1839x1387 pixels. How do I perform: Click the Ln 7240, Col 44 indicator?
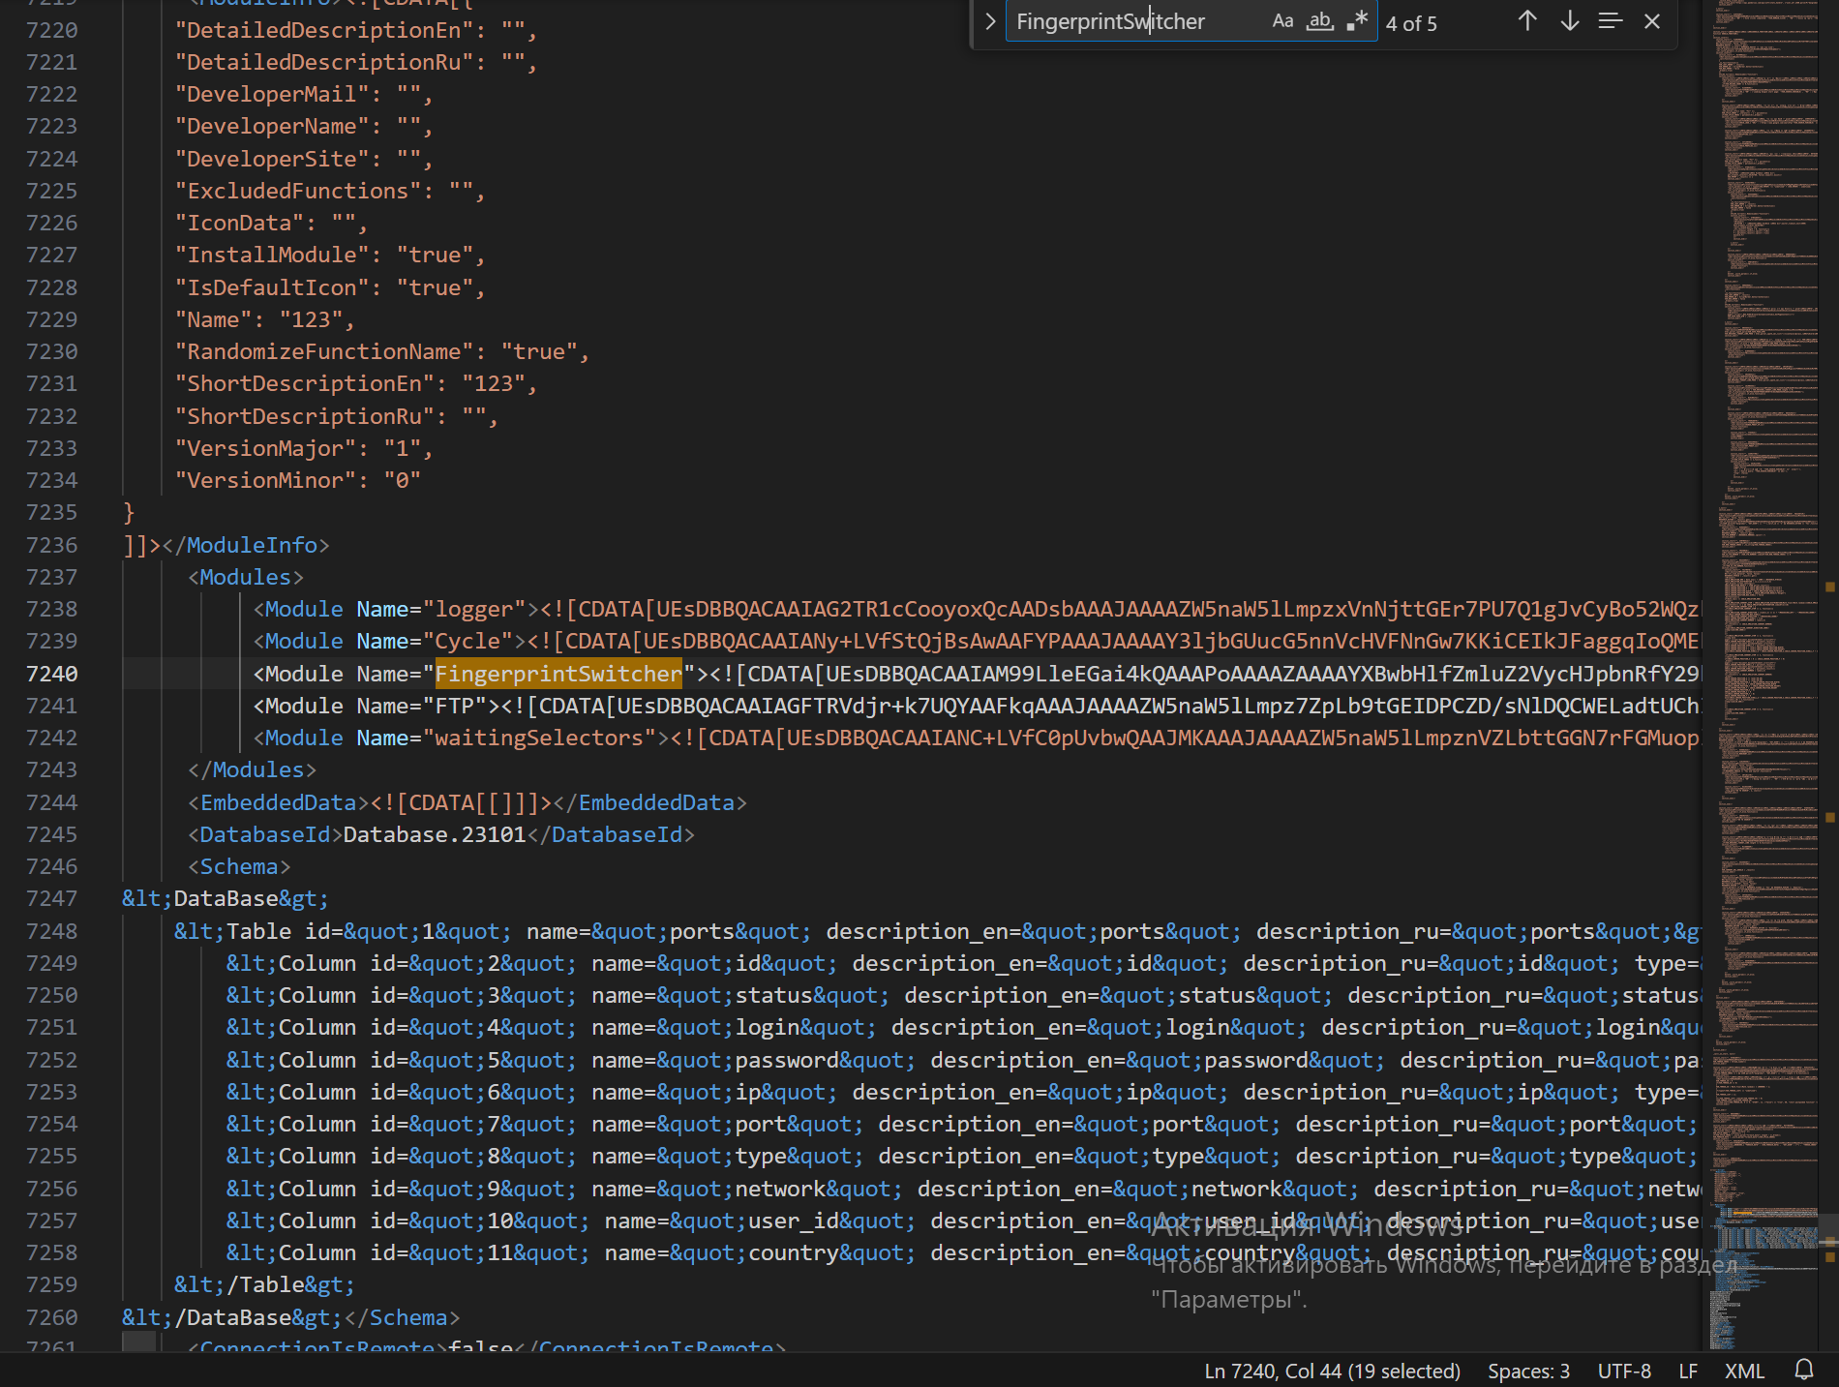[1331, 1371]
